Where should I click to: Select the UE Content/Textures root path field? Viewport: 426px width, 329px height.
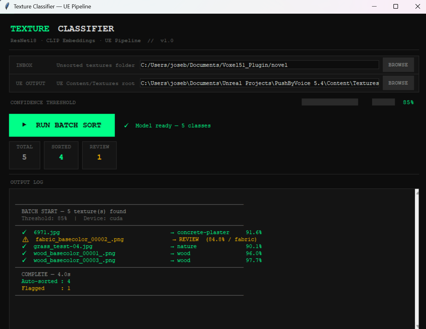tap(259, 83)
